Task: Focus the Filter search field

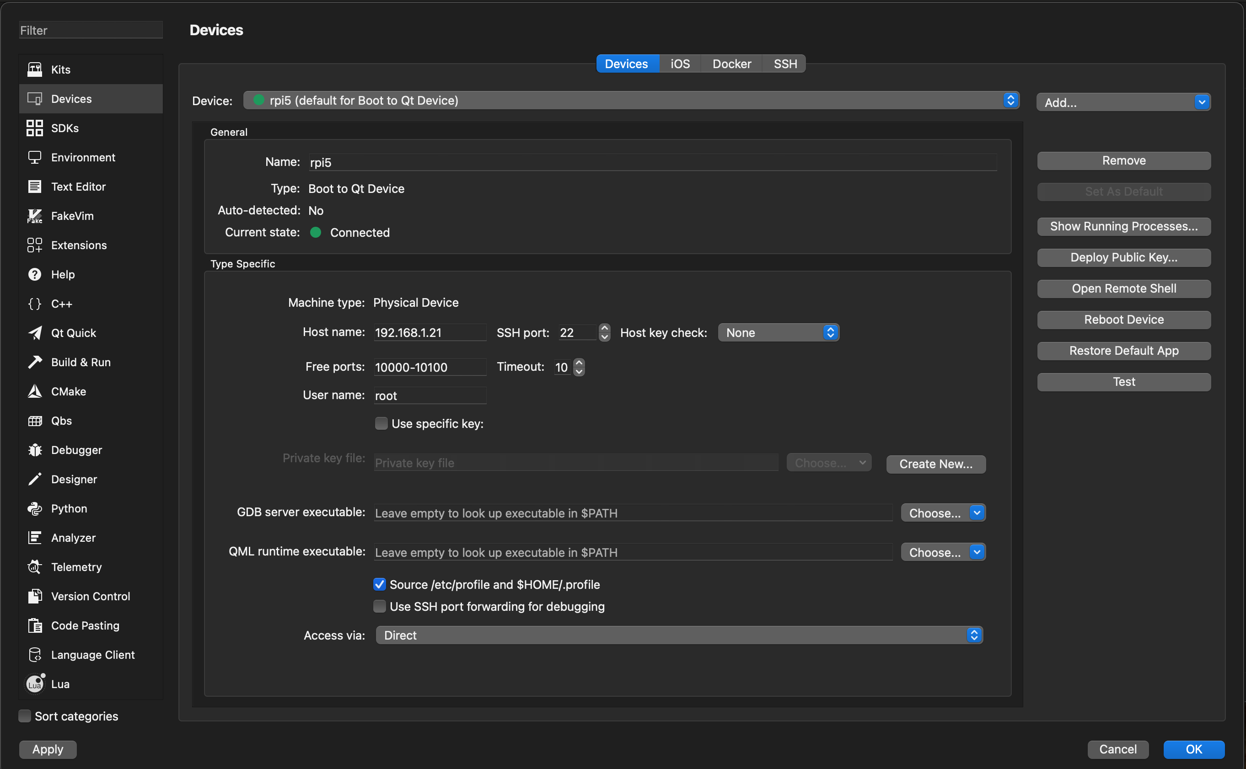Action: [x=91, y=30]
